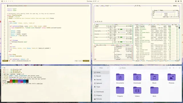Click the workspace overview icon in top bar

pyautogui.click(x=2, y=1)
